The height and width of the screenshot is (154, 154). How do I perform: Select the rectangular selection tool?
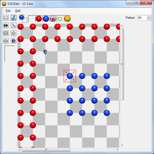6,18
